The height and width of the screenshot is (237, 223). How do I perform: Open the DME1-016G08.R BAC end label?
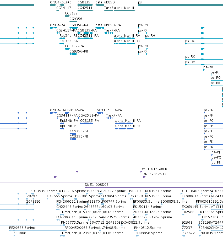tap(154, 169)
